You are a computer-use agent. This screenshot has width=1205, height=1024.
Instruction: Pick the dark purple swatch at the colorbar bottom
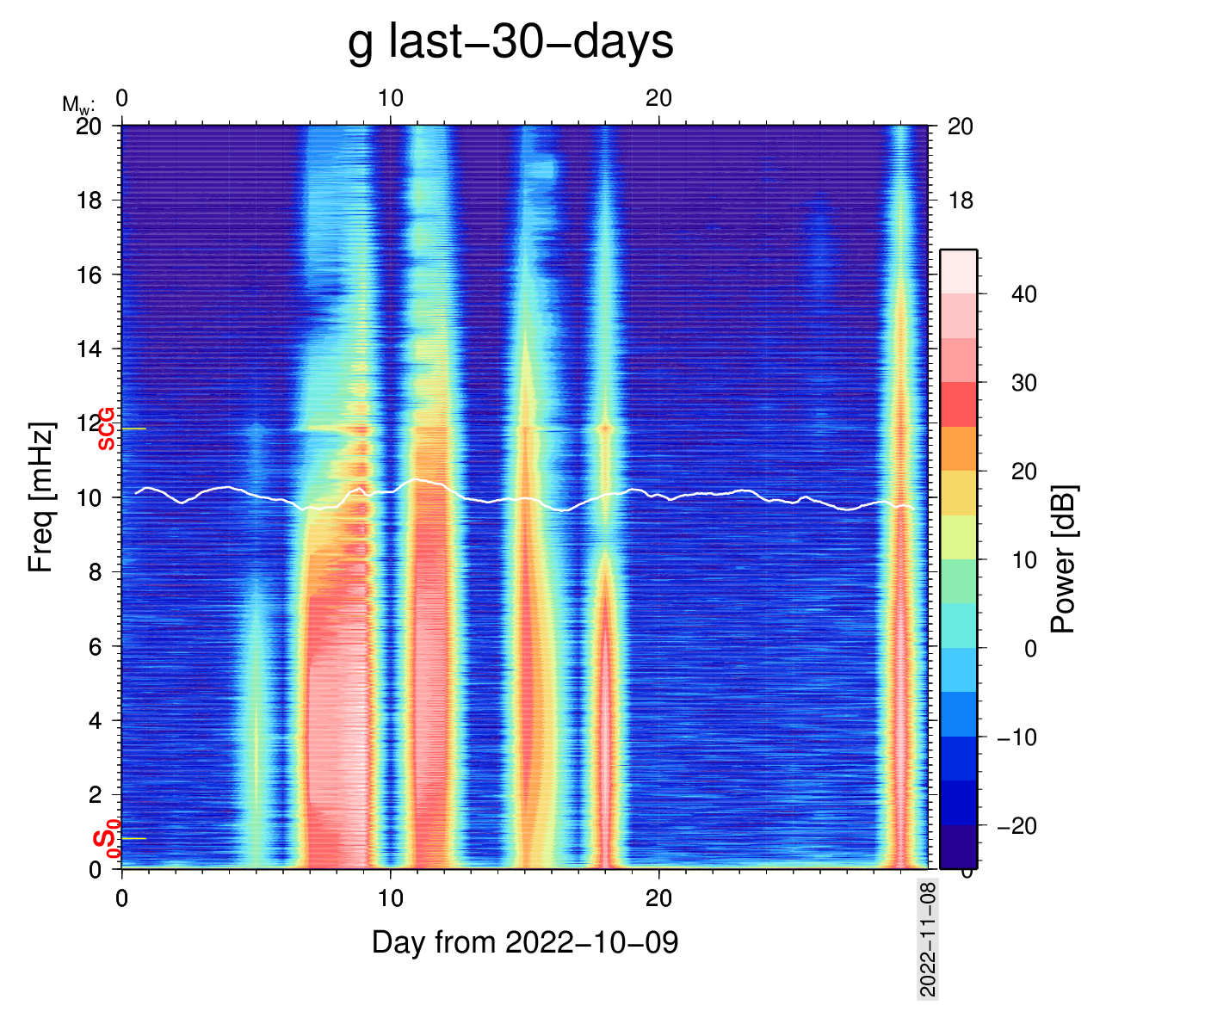(958, 847)
